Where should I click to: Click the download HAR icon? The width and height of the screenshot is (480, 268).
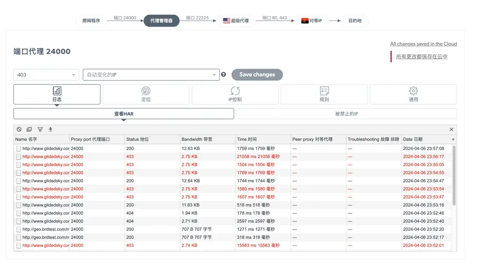pos(50,129)
